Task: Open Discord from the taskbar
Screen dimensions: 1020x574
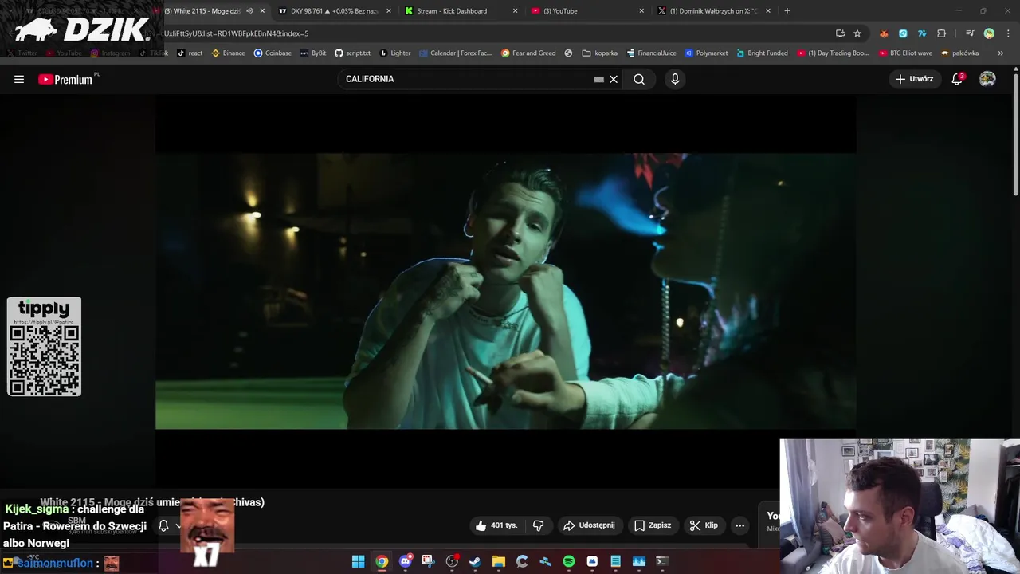Action: [405, 561]
